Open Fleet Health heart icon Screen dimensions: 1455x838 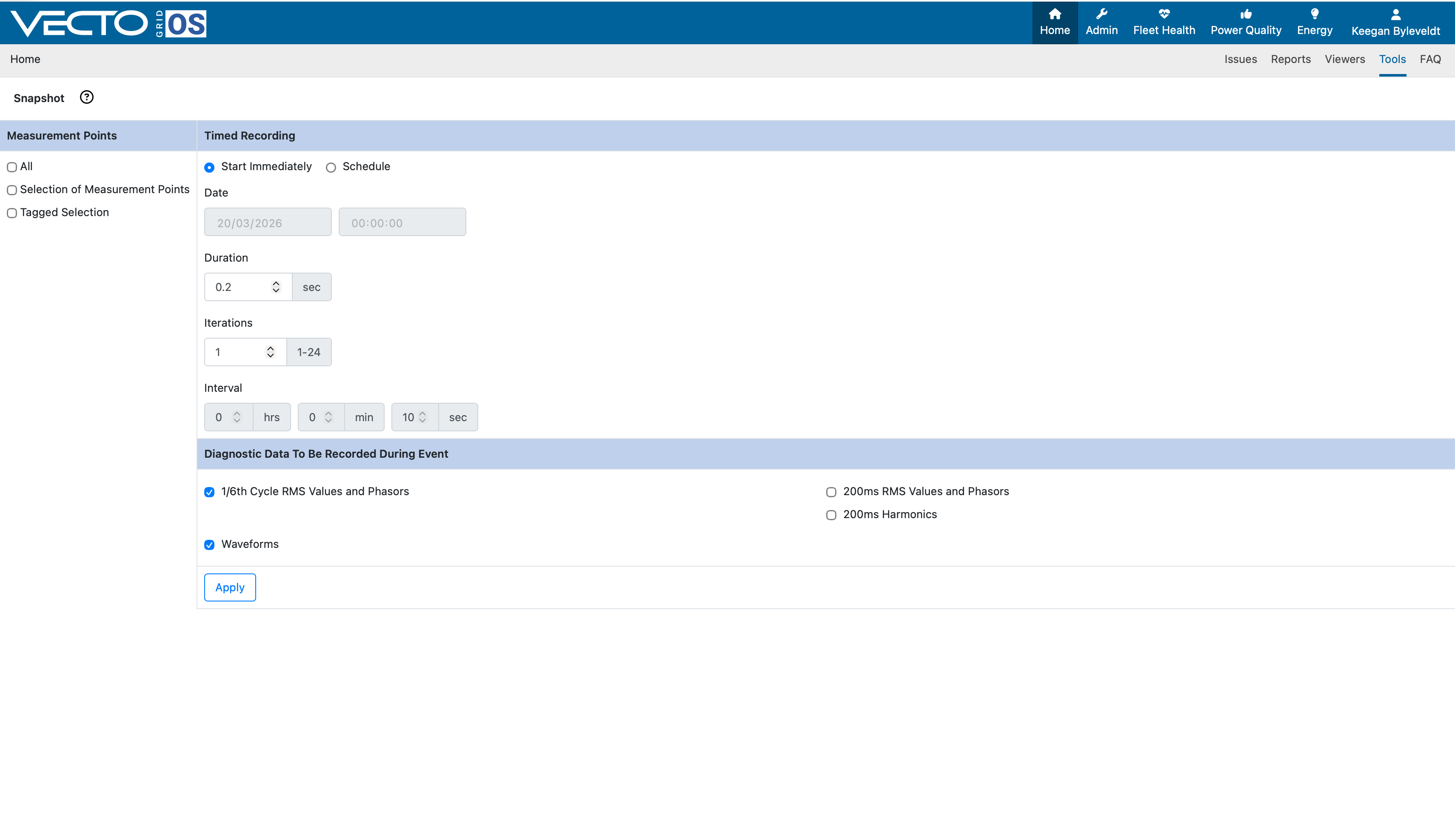1164,14
